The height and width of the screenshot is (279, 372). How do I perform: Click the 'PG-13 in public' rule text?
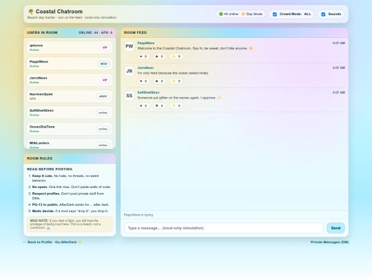[x=70, y=205]
